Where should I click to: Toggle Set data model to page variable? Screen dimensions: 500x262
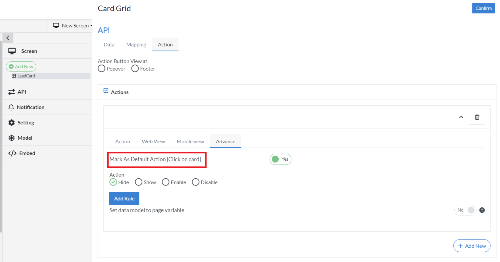pyautogui.click(x=465, y=210)
